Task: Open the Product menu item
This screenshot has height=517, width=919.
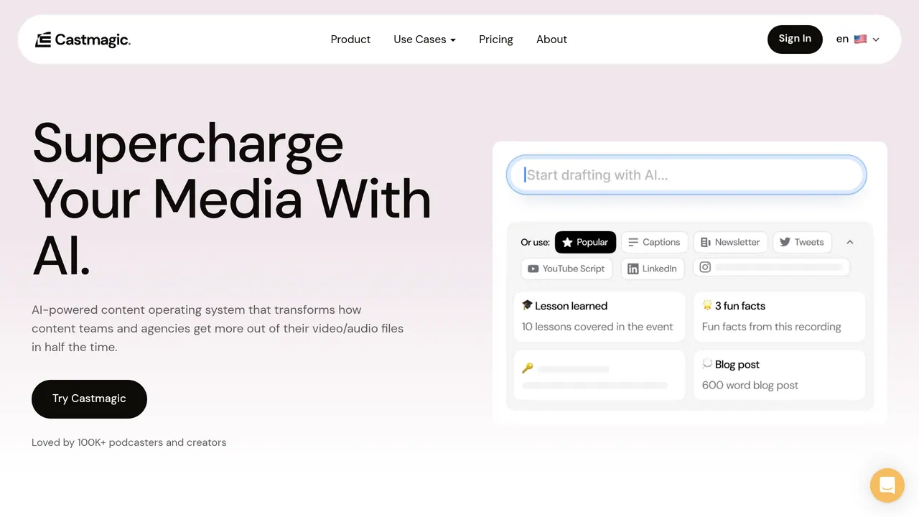Action: (x=350, y=39)
